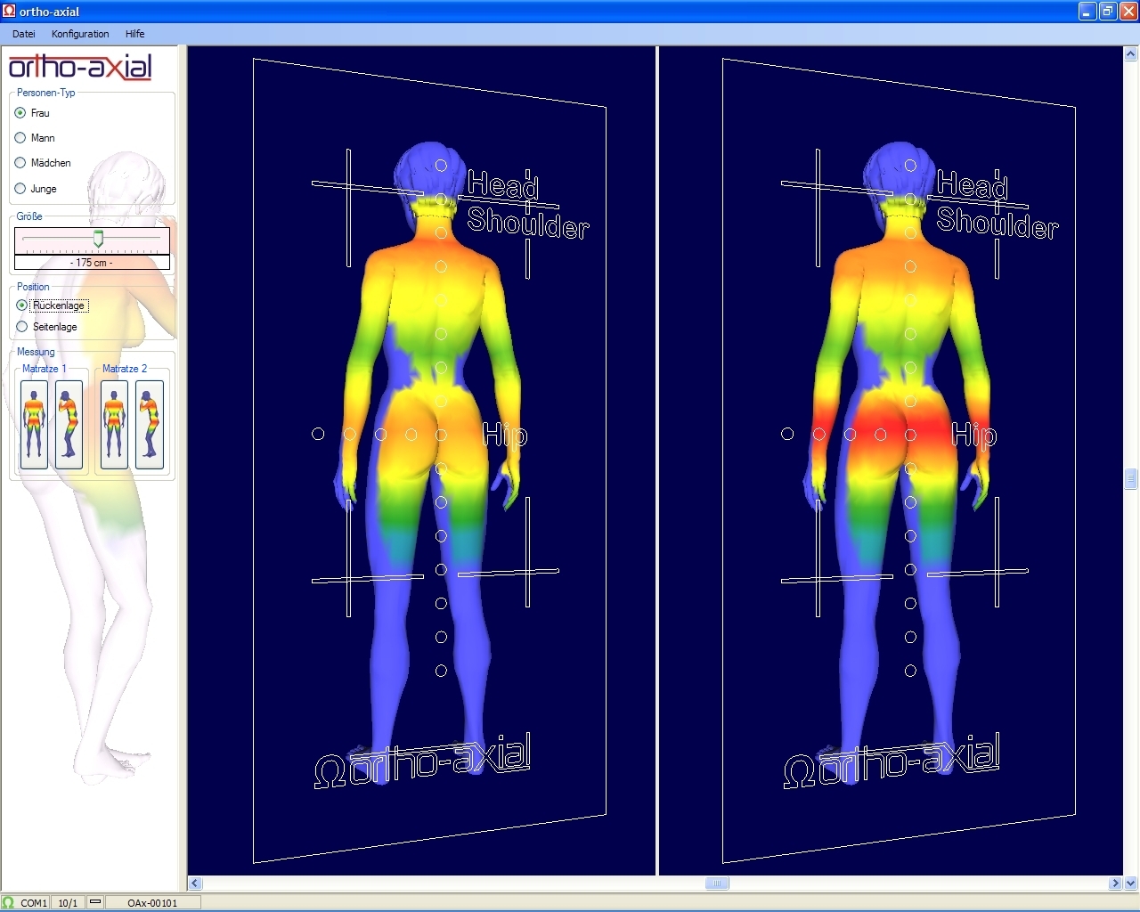
Task: Click the vertical scrollbar down arrow
Action: pos(1131,883)
